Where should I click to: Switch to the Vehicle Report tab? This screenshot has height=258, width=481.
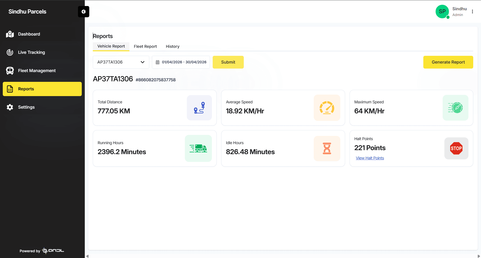111,46
